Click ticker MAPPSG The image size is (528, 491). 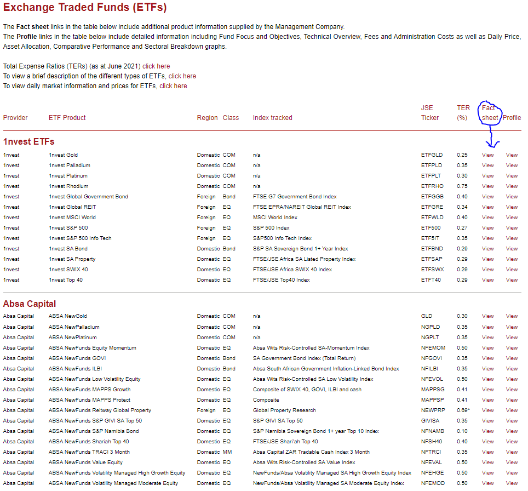pyautogui.click(x=433, y=390)
